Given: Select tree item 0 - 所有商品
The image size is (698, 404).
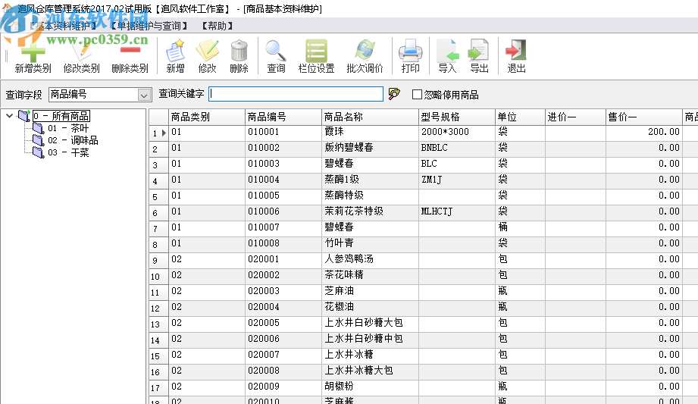Looking at the screenshot, I should 61,116.
